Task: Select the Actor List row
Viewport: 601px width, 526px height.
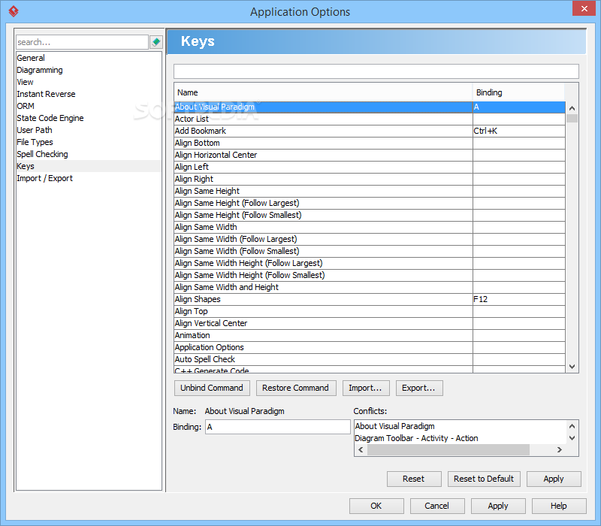Action: 370,119
